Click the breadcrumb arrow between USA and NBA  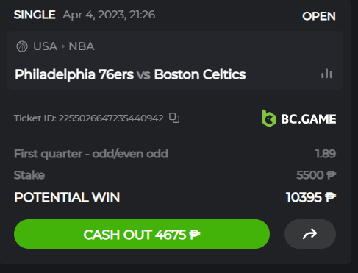[x=63, y=46]
